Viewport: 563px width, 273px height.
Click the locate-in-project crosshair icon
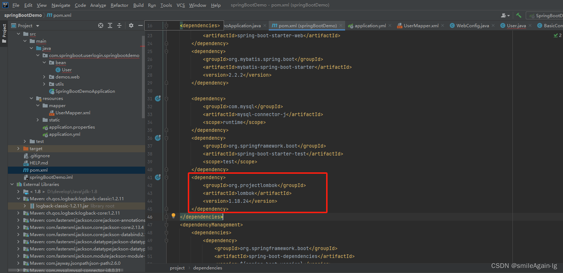click(101, 25)
